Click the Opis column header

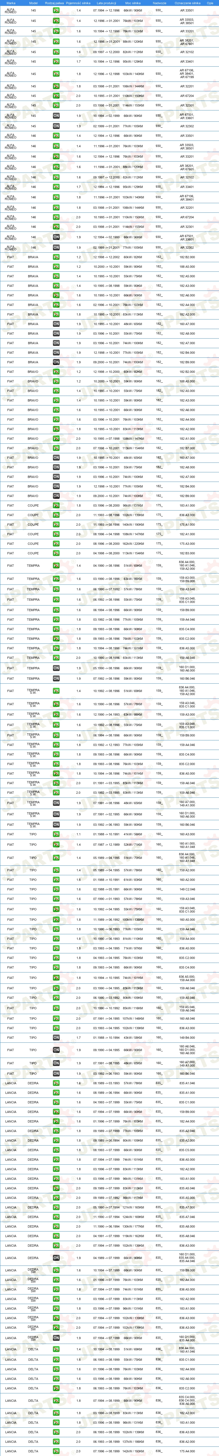click(211, 3)
